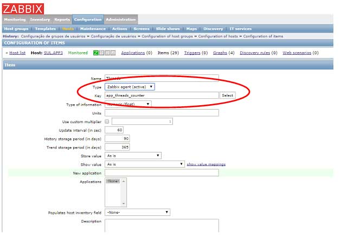Go to Maintenance submenu
341x249 pixels.
[x=93, y=29]
